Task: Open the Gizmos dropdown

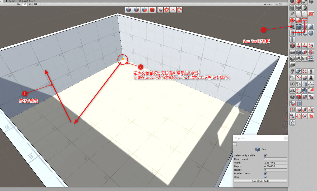Action: tap(269, 4)
